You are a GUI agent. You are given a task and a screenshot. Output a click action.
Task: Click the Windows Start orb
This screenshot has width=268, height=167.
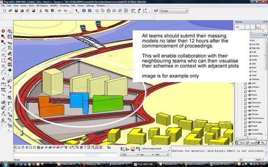[x=5, y=164]
